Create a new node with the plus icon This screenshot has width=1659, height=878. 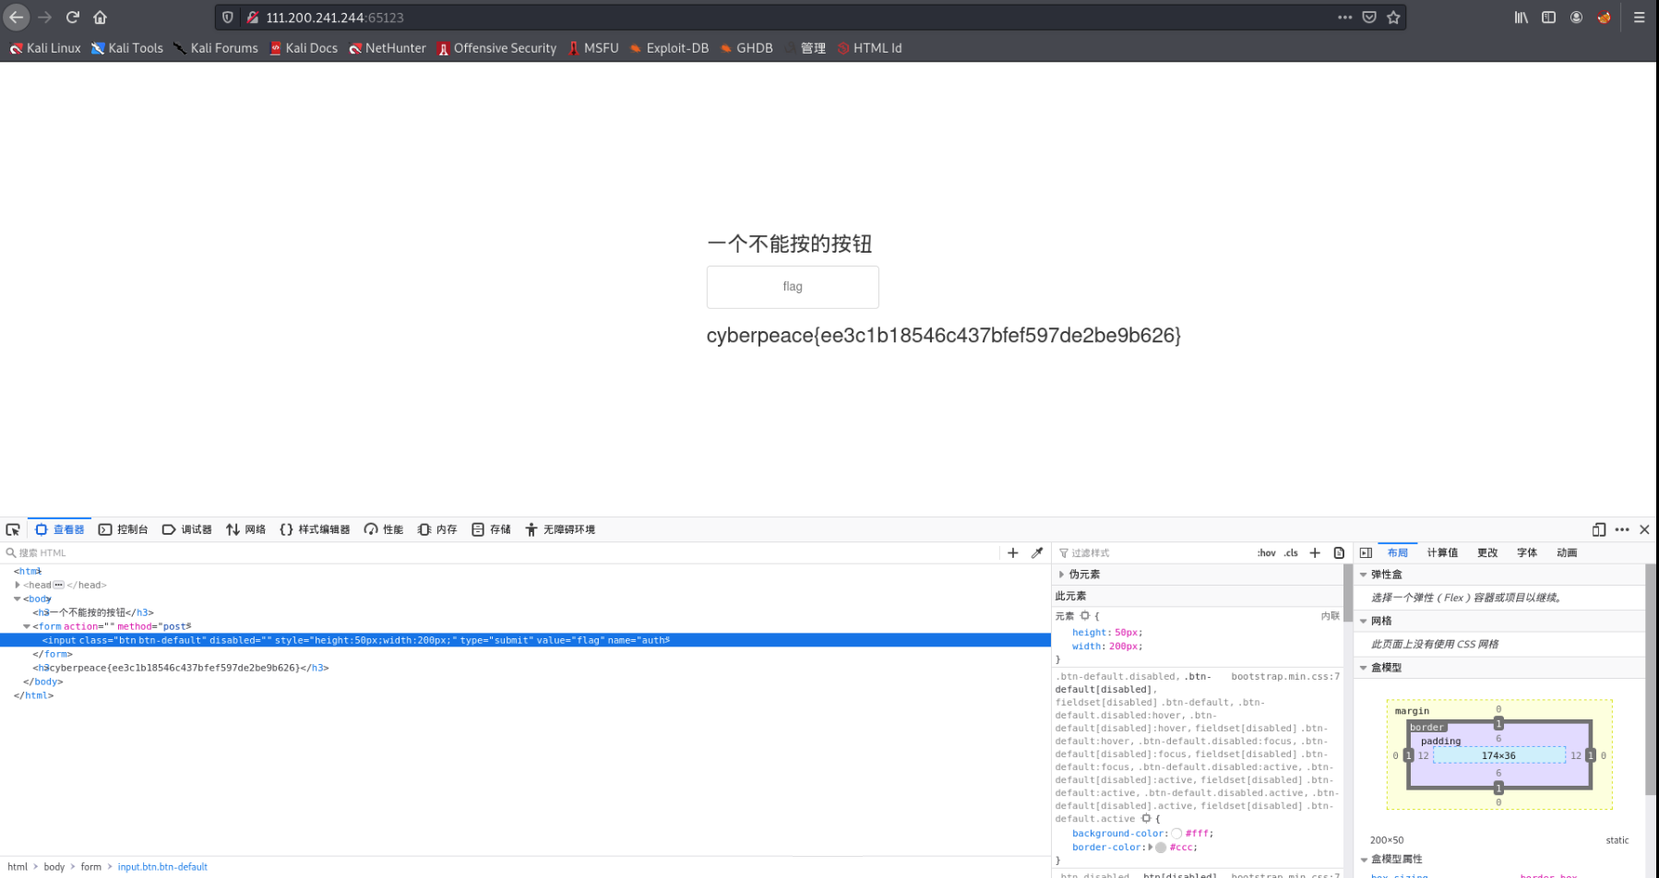1013,552
